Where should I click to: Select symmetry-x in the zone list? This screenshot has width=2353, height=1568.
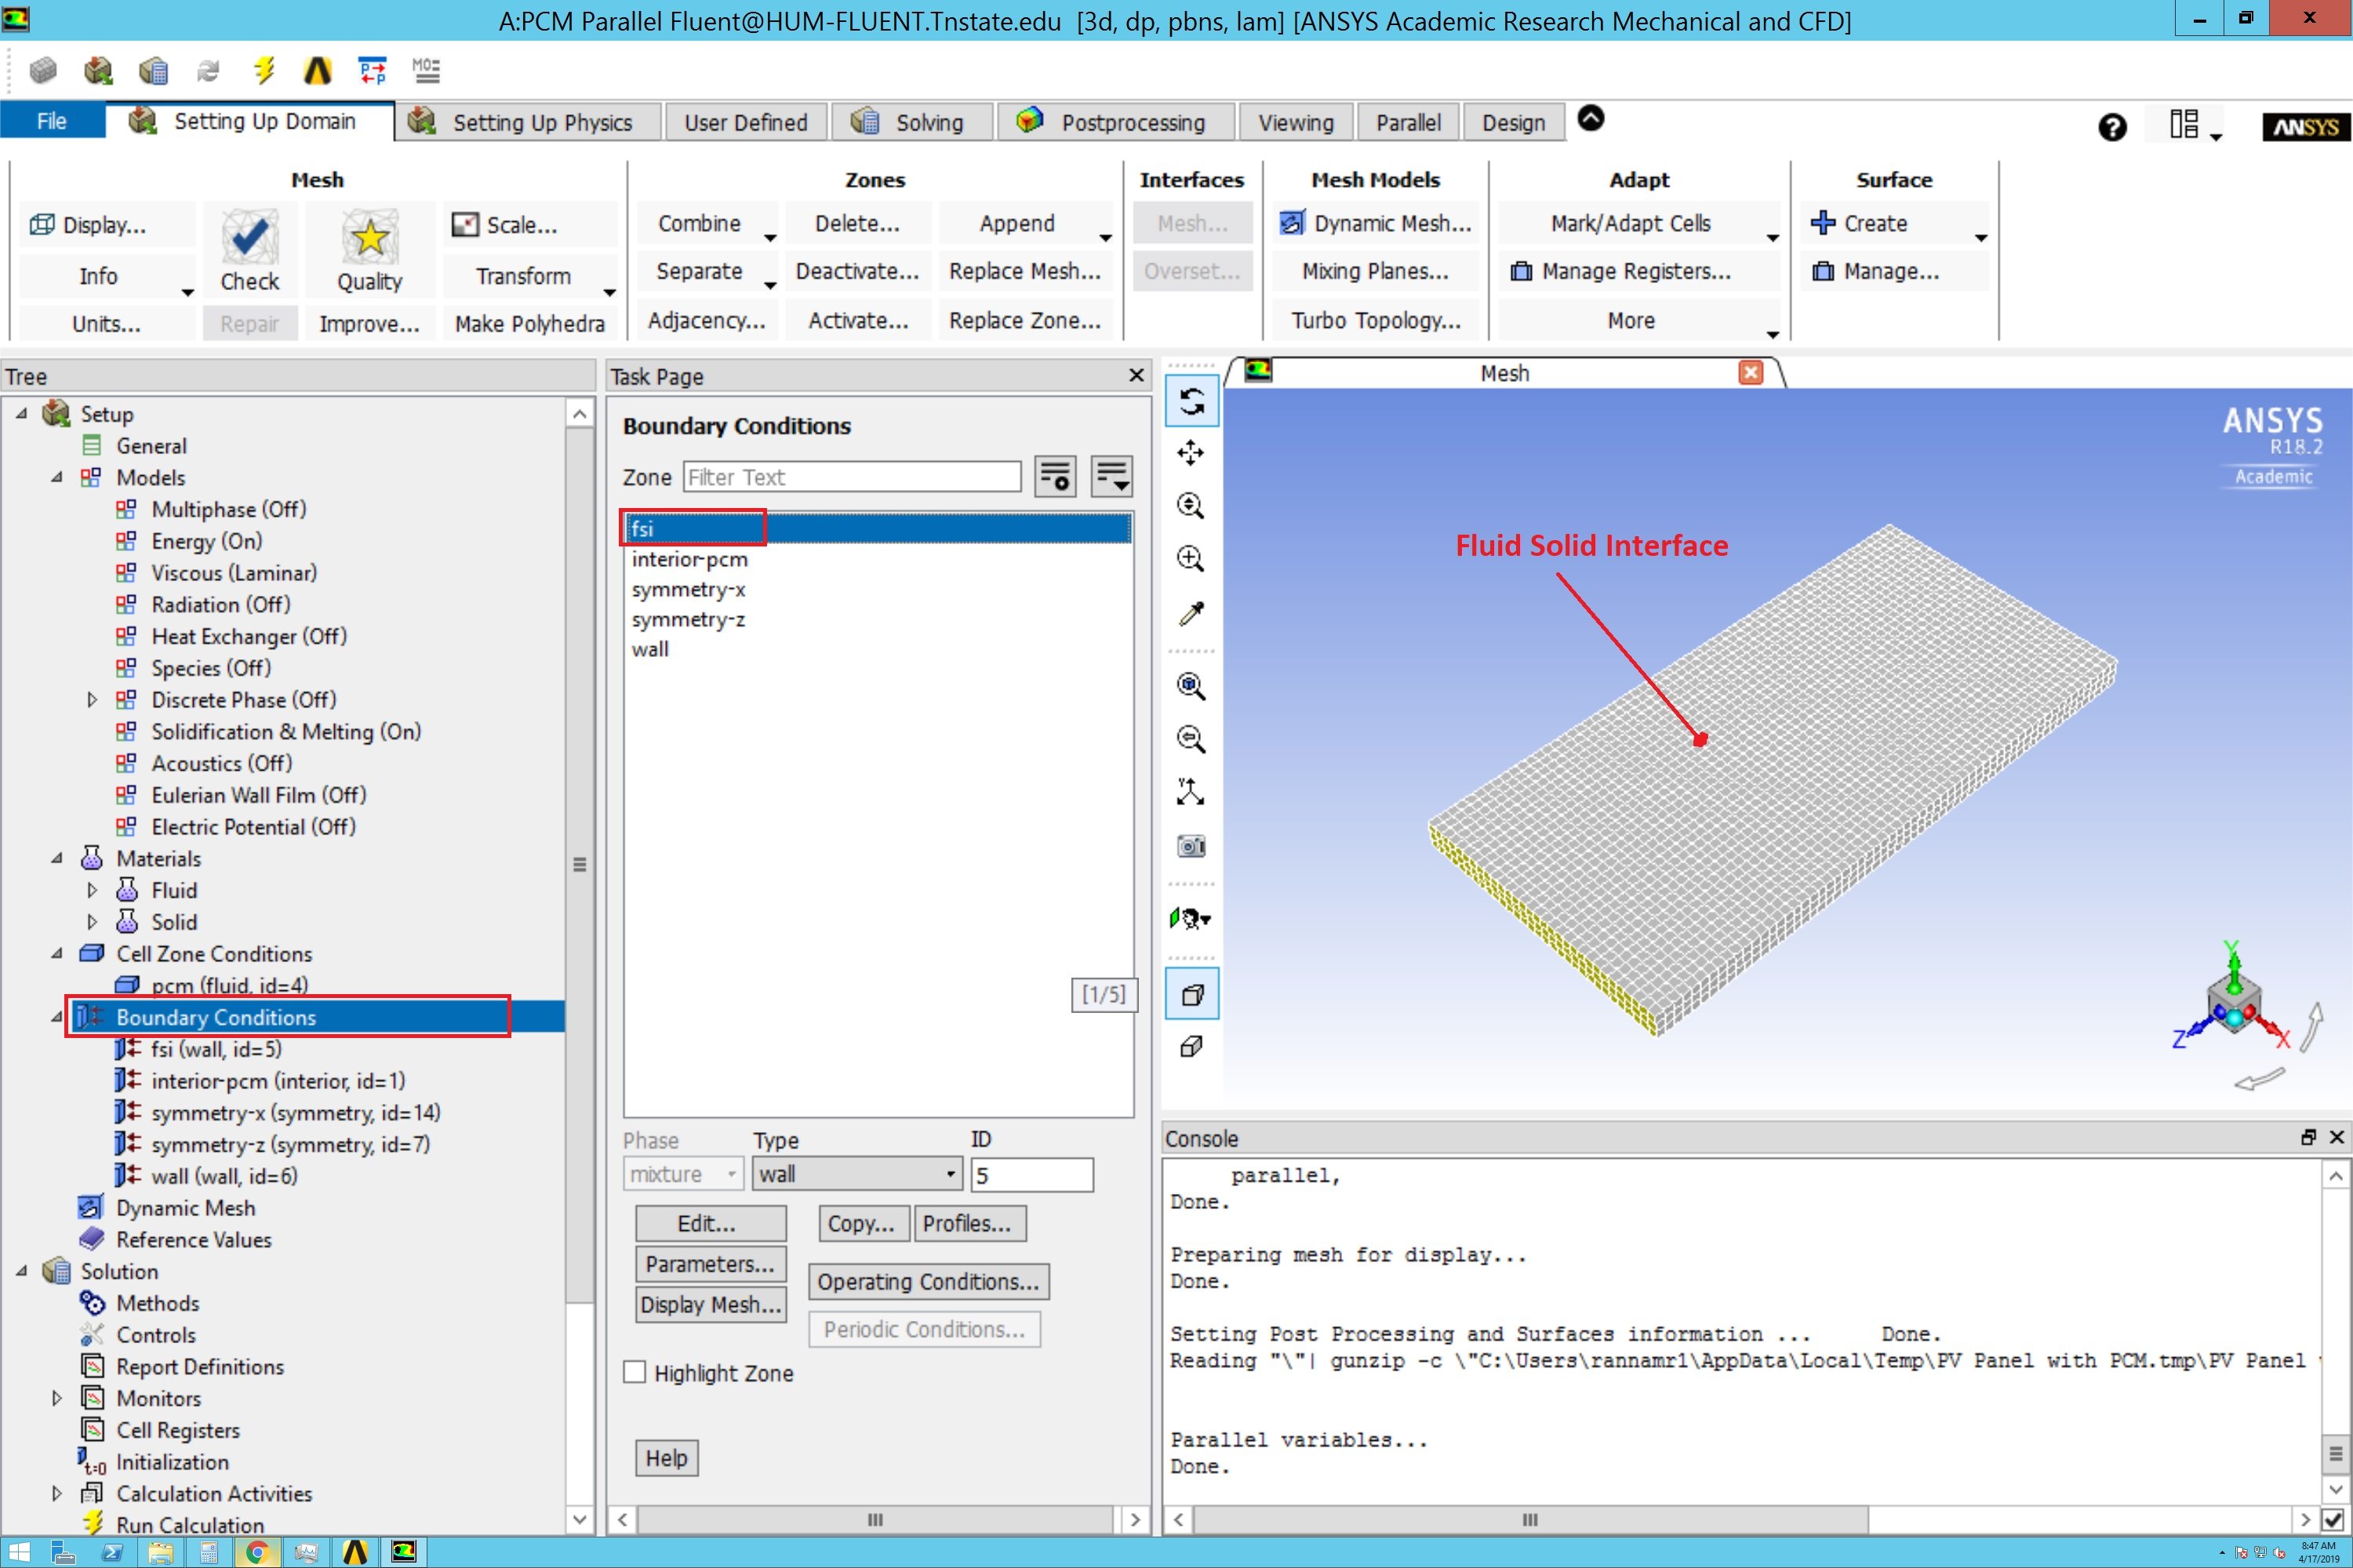point(689,589)
